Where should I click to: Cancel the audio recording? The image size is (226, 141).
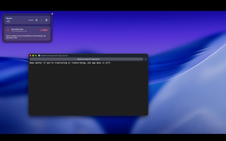[44, 30]
